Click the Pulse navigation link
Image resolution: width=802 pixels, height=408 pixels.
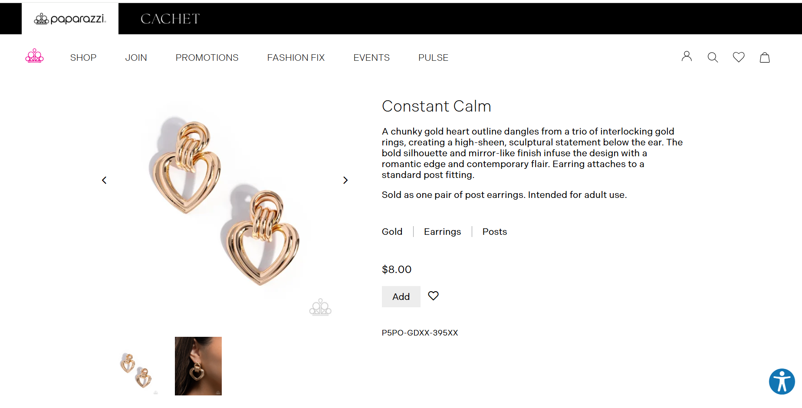(x=433, y=58)
